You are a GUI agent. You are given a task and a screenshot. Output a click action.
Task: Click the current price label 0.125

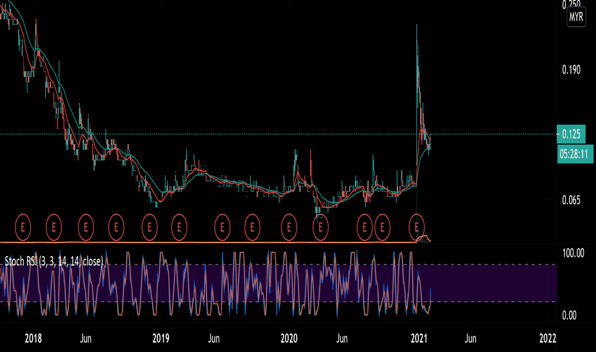tap(571, 134)
